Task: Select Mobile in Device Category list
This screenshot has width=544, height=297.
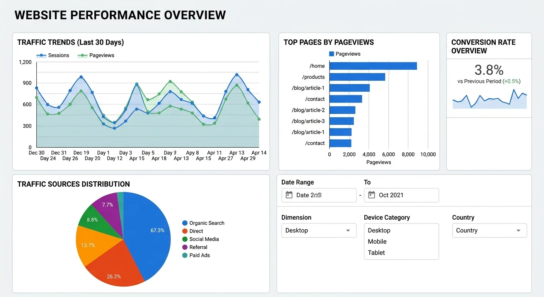Action: [377, 242]
